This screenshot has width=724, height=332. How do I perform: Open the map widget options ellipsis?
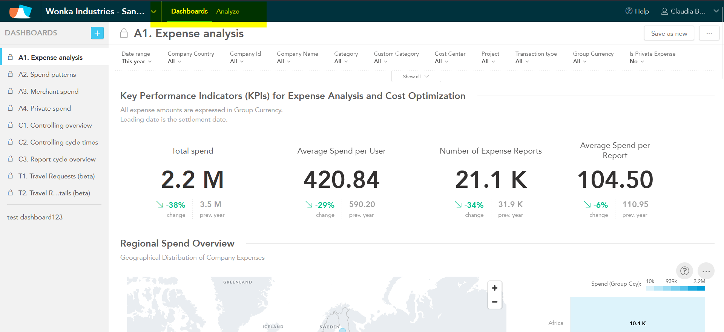[x=706, y=271]
